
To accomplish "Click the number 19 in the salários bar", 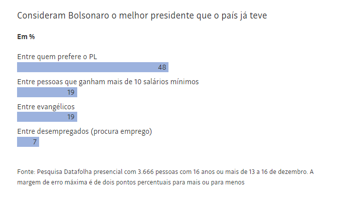I will [x=71, y=92].
